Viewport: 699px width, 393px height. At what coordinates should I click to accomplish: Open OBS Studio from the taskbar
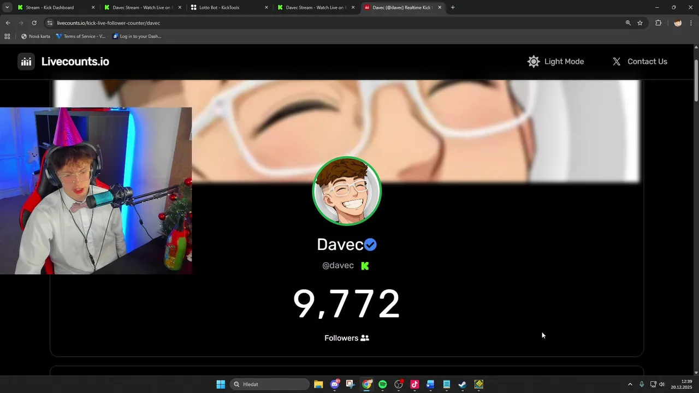399,384
